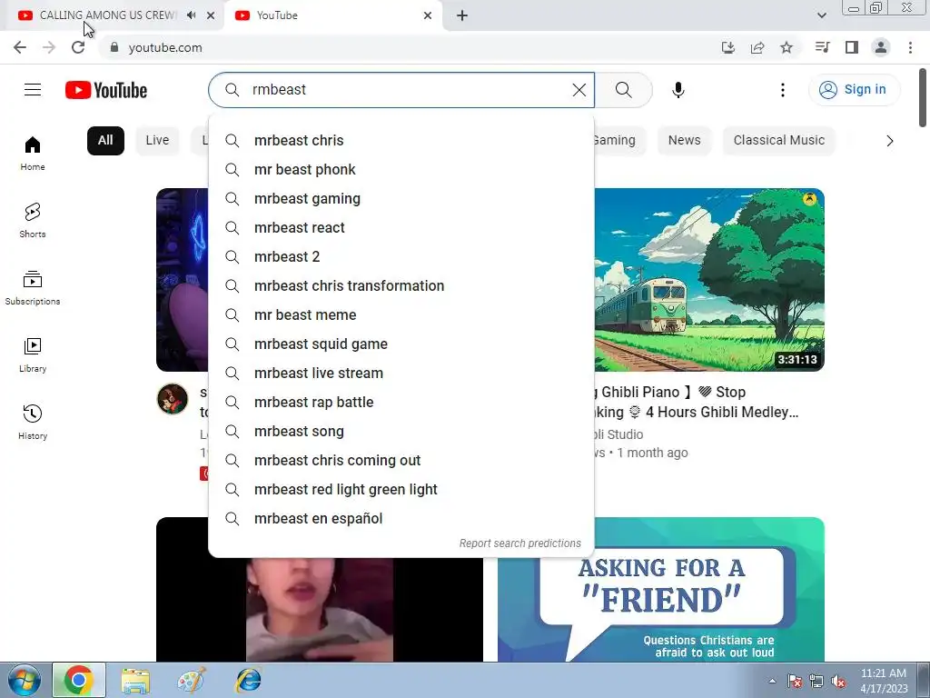Open the Ghibli Piano train thumbnail
The height and width of the screenshot is (698, 930).
[x=709, y=280]
